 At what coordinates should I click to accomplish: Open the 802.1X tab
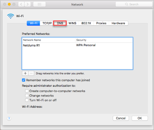(x=86, y=23)
